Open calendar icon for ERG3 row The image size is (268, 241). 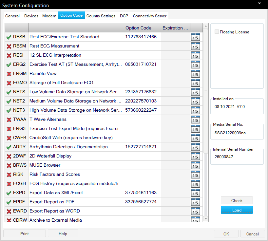coord(195,129)
